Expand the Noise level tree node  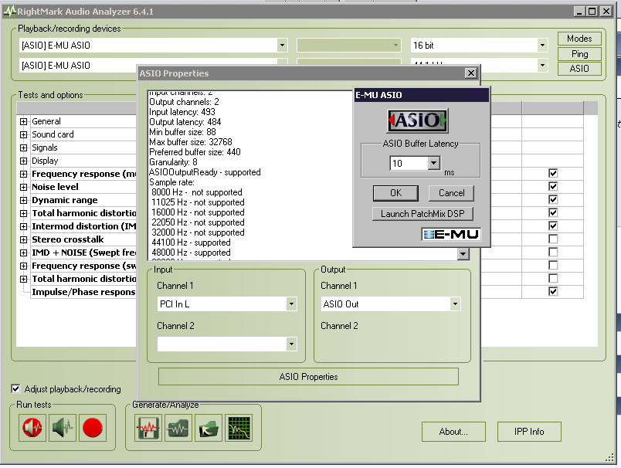pos(23,187)
